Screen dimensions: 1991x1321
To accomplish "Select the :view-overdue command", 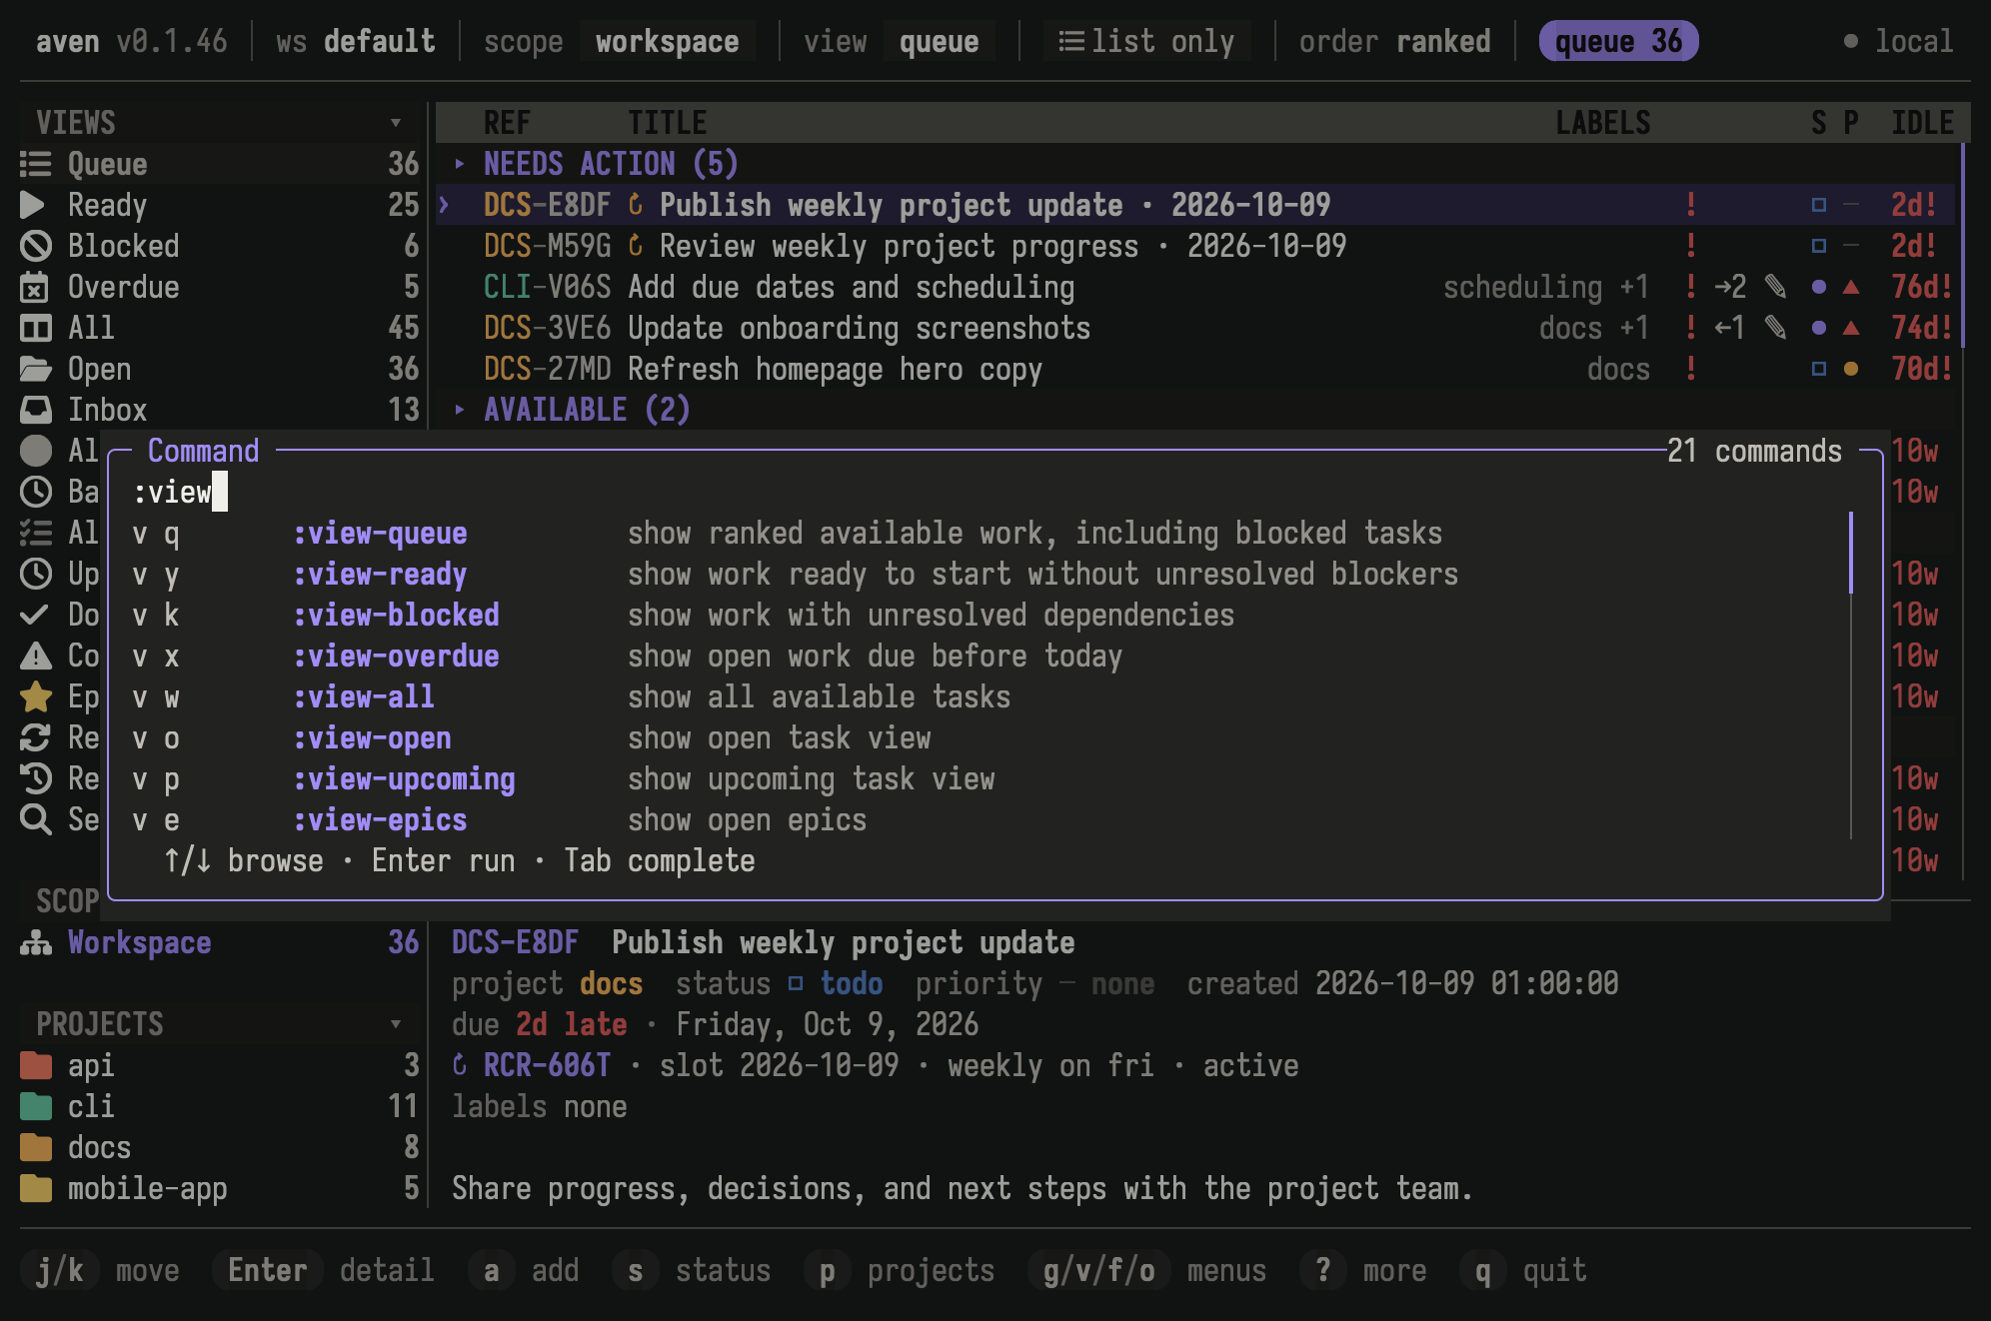I will (980, 656).
